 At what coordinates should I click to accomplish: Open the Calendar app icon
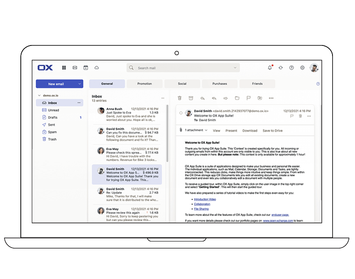point(86,68)
